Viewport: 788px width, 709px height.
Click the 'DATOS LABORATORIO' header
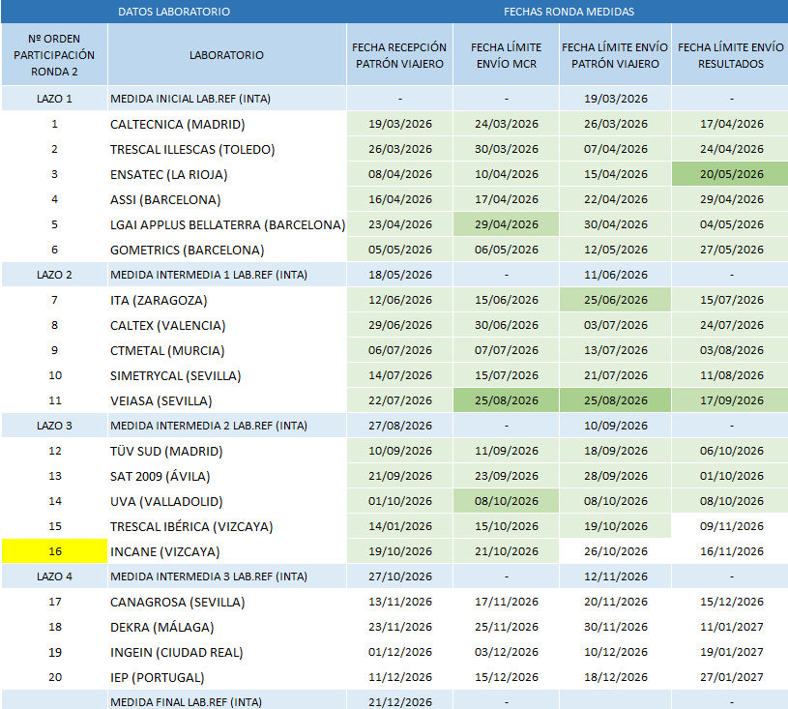click(x=174, y=12)
